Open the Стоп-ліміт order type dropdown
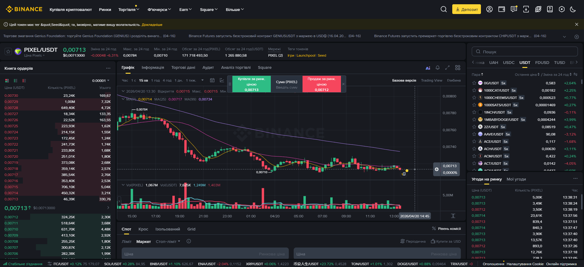The height and width of the screenshot is (267, 584). 168,241
